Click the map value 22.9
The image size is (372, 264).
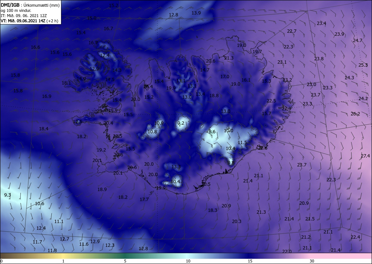[286, 108]
